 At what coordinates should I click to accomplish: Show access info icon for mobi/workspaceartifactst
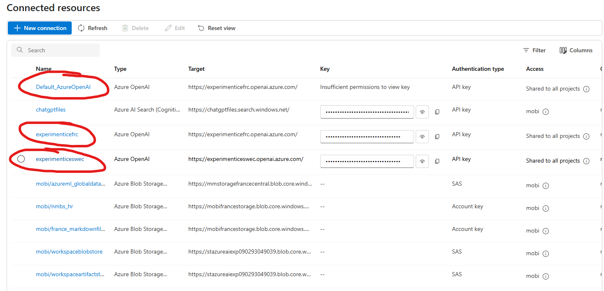tap(546, 276)
